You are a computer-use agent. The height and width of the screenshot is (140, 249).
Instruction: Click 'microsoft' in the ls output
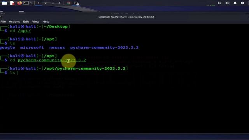(32, 47)
